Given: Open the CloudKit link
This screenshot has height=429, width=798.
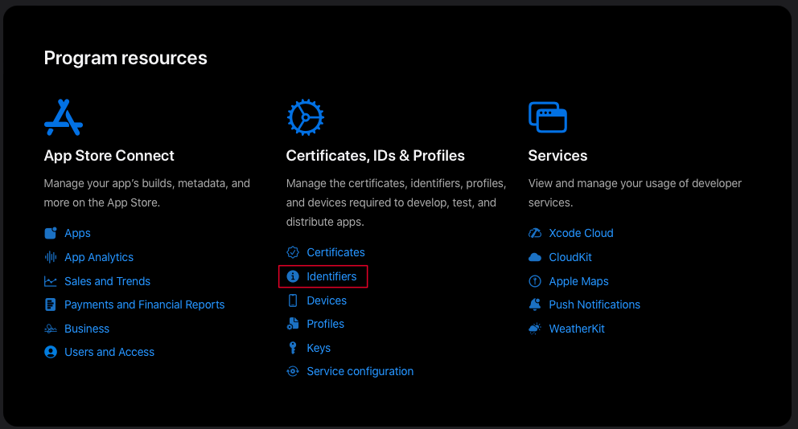Looking at the screenshot, I should coord(570,257).
